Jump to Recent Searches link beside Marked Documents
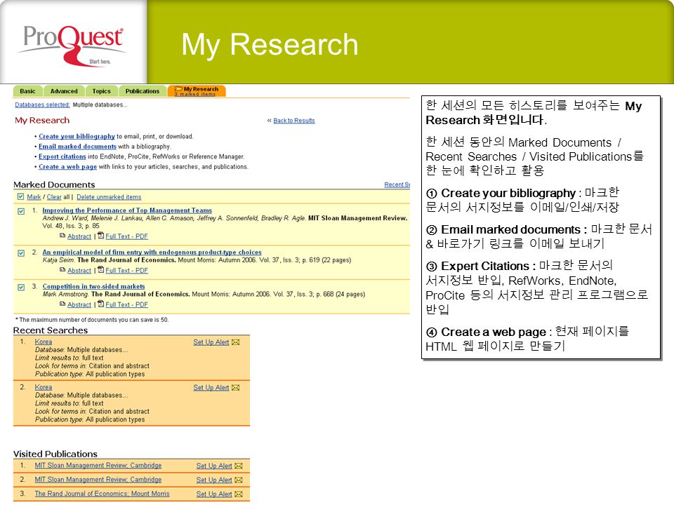Screen dimensions: 674x505 click(397, 184)
